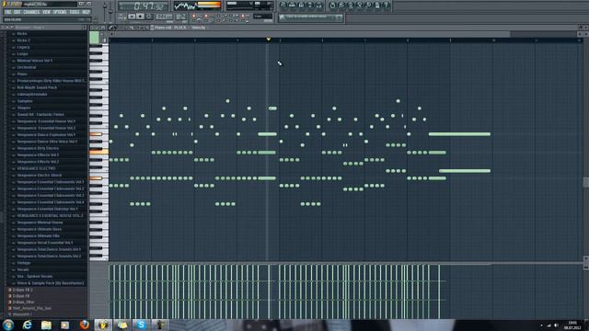
Task: Click the online news hint panel
Action: click(310, 17)
